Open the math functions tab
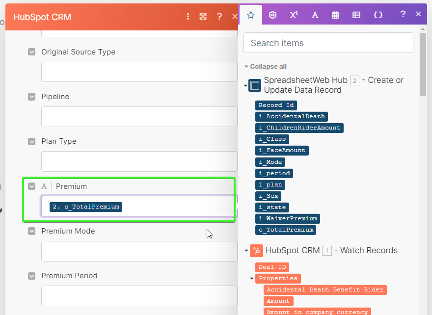The height and width of the screenshot is (315, 432). click(294, 15)
